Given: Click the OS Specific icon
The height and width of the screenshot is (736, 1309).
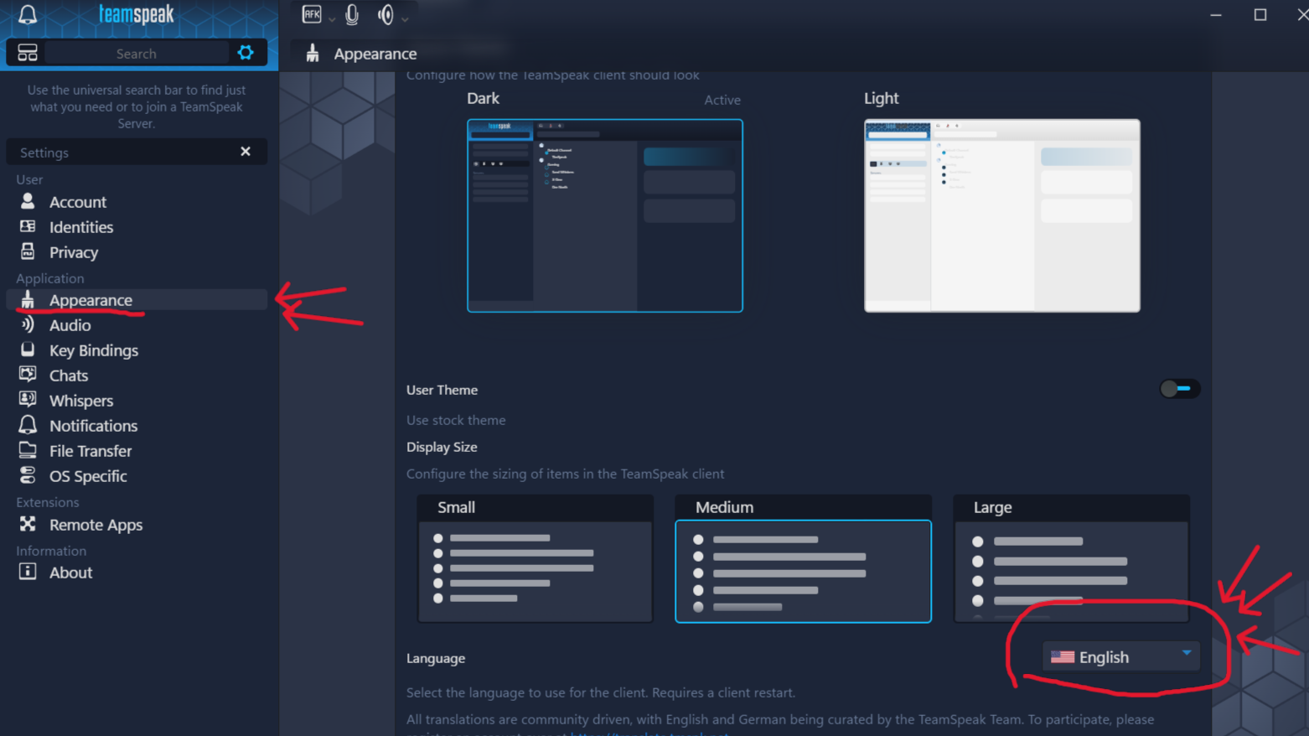Looking at the screenshot, I should tap(28, 475).
